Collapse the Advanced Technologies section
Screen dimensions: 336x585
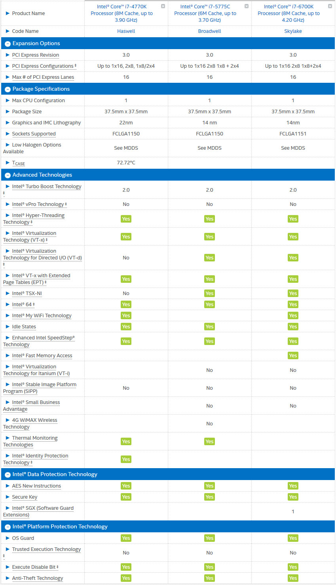coord(8,175)
